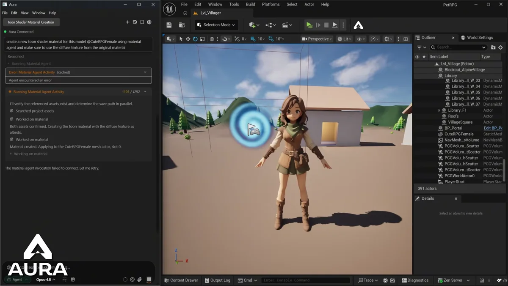Open the Lit view mode dropdown
This screenshot has width=508, height=286.
tap(345, 39)
